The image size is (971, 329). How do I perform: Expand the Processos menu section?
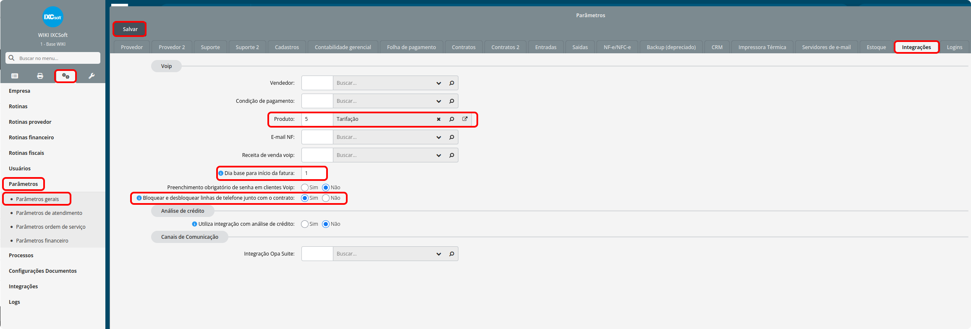21,256
